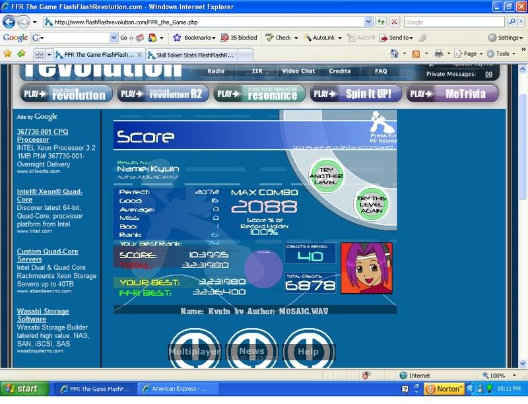
Task: Open the Favorites Center star icon
Action: point(9,53)
